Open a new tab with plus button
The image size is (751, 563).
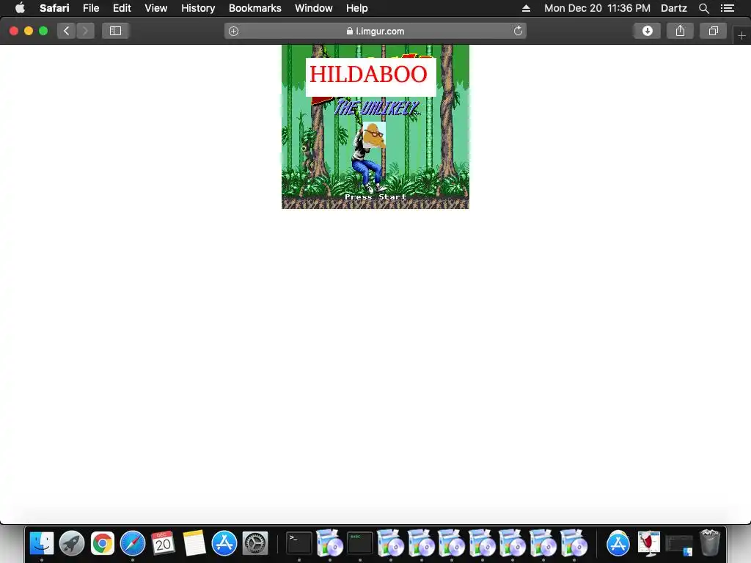click(741, 35)
